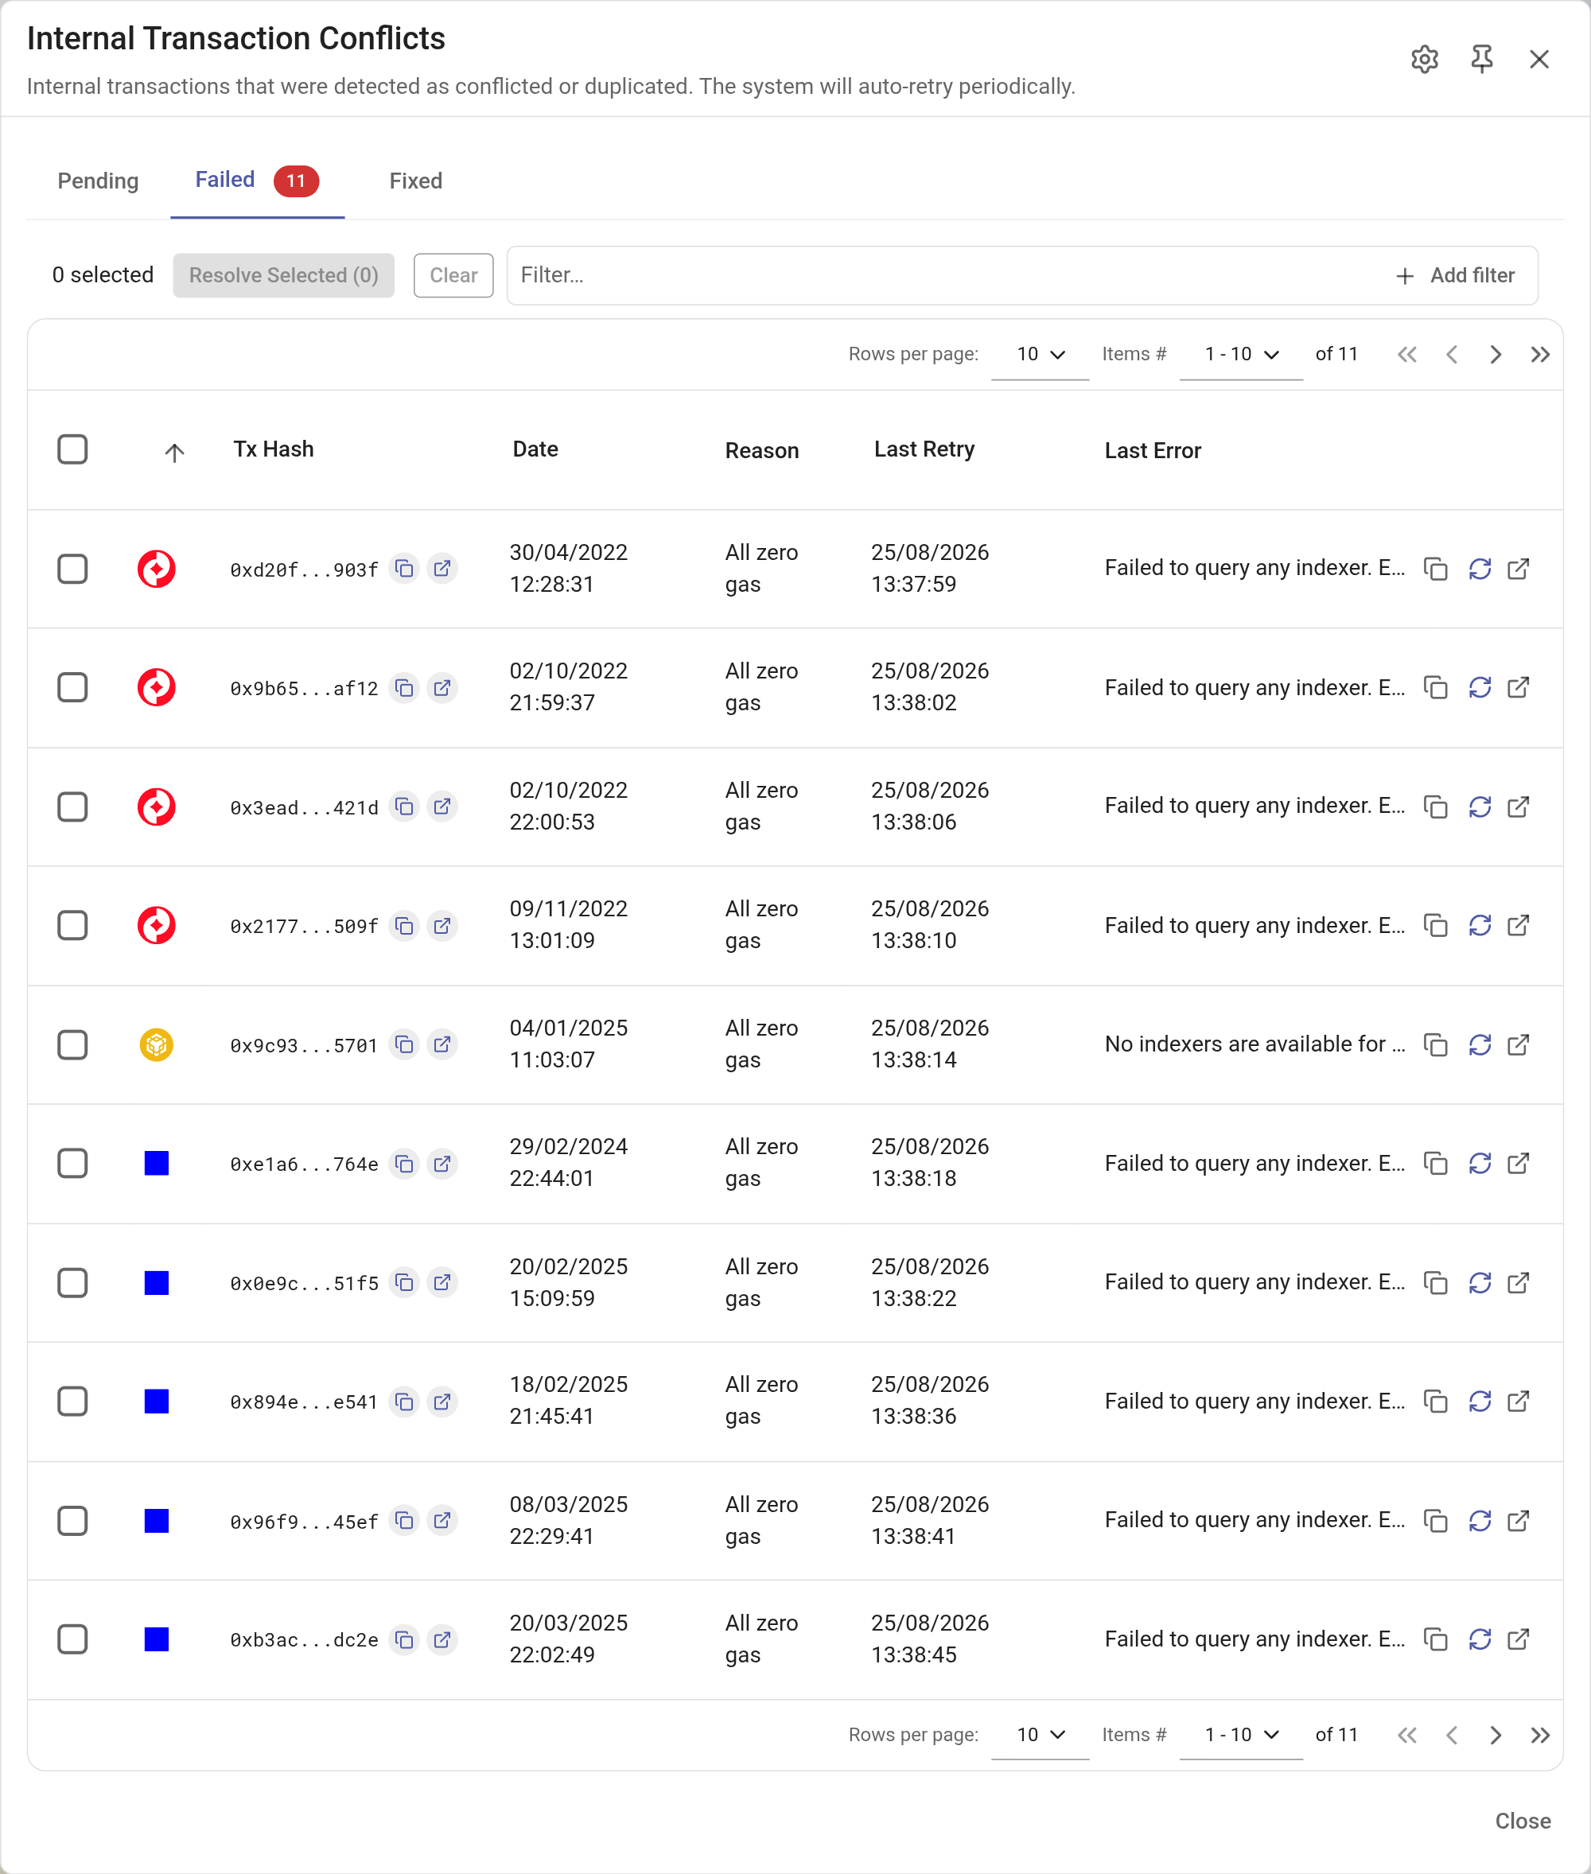Screen dimensions: 1591x1874
Task: Switch to the Failed tab
Action: (257, 181)
